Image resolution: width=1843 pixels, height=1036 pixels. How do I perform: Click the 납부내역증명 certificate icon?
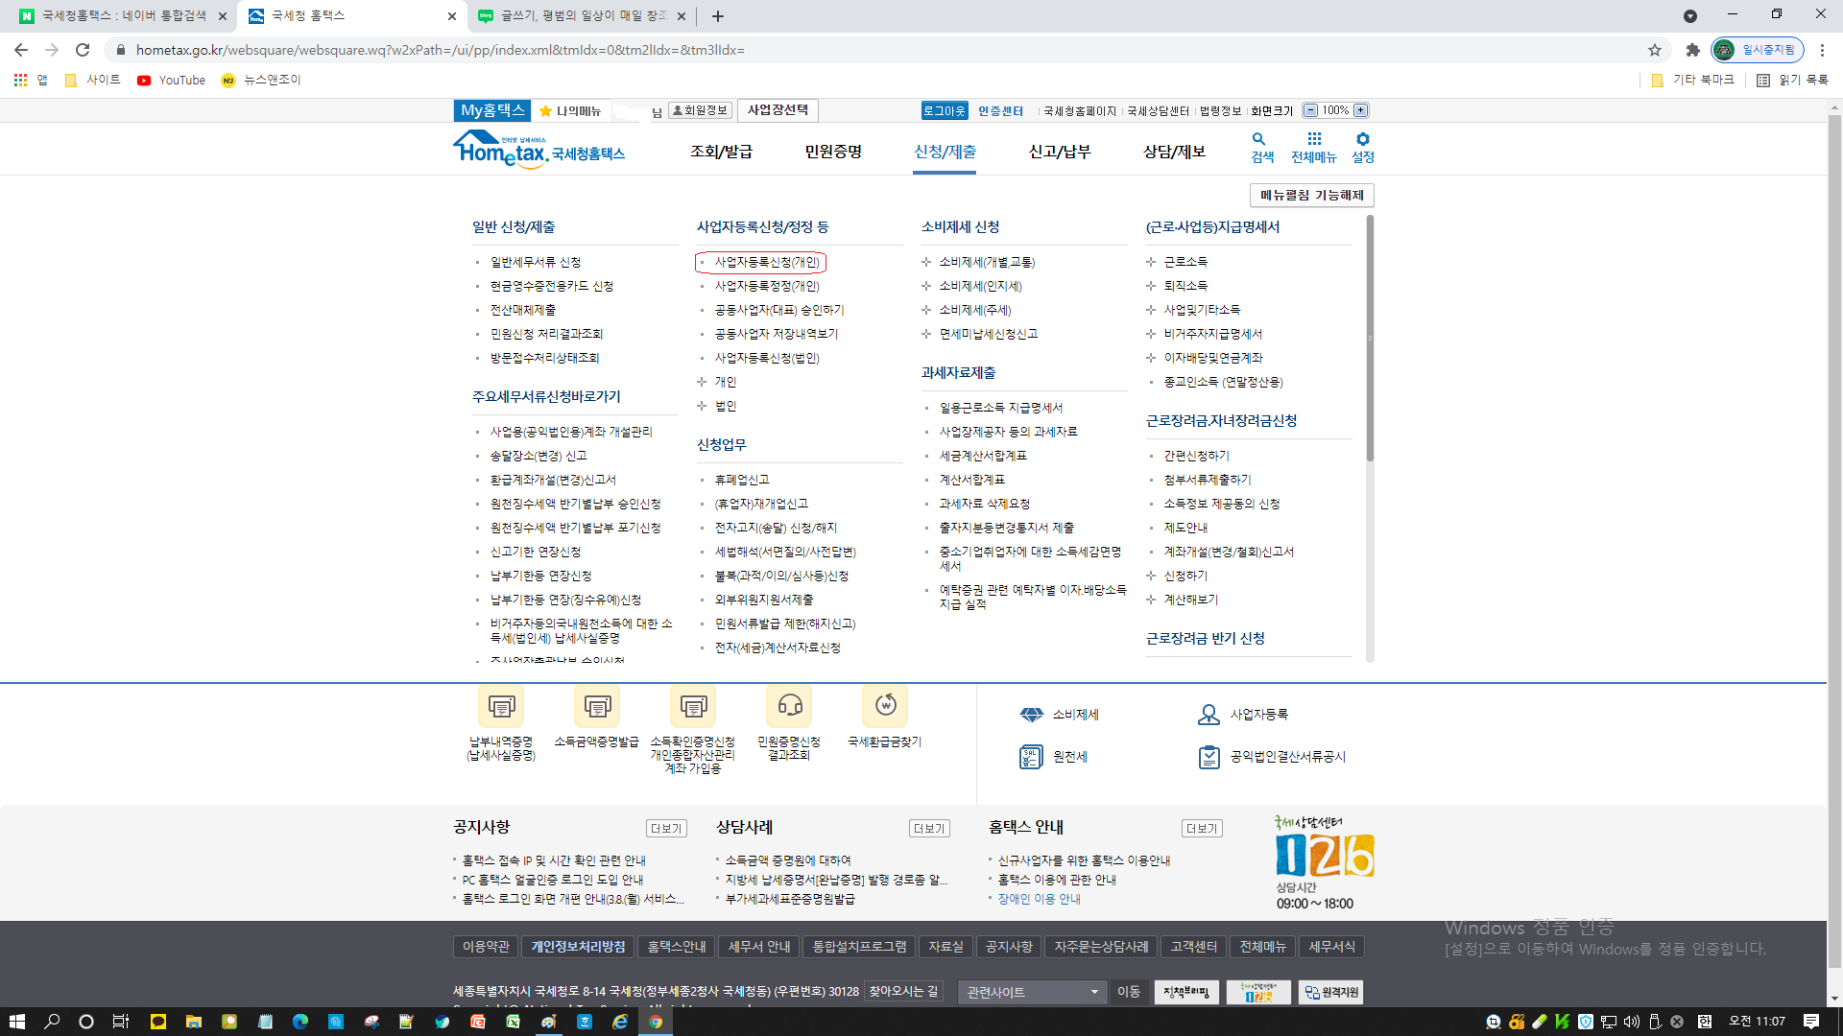point(501,707)
